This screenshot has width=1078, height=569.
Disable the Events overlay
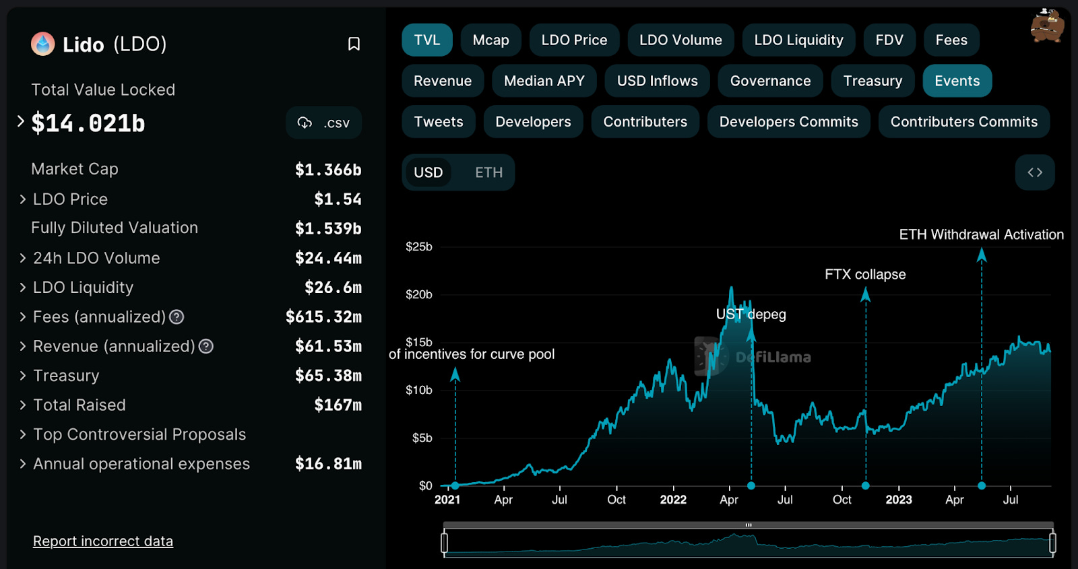click(x=957, y=81)
